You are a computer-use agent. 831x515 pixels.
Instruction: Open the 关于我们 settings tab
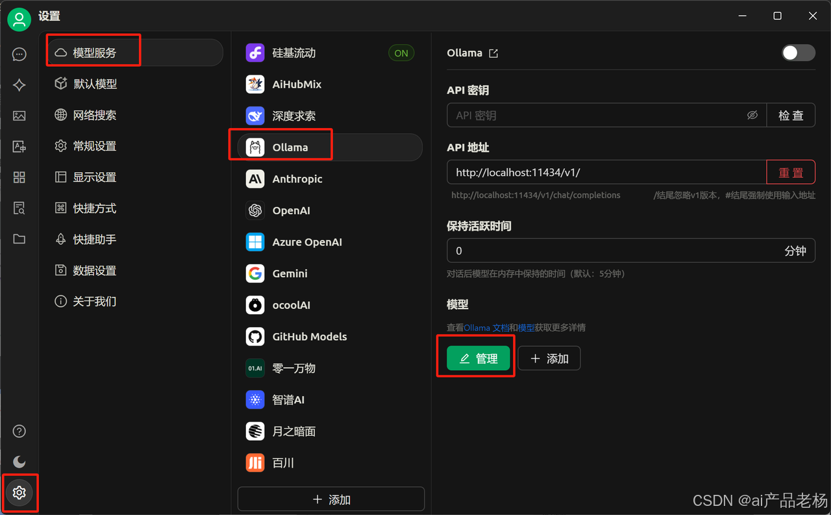pyautogui.click(x=135, y=301)
